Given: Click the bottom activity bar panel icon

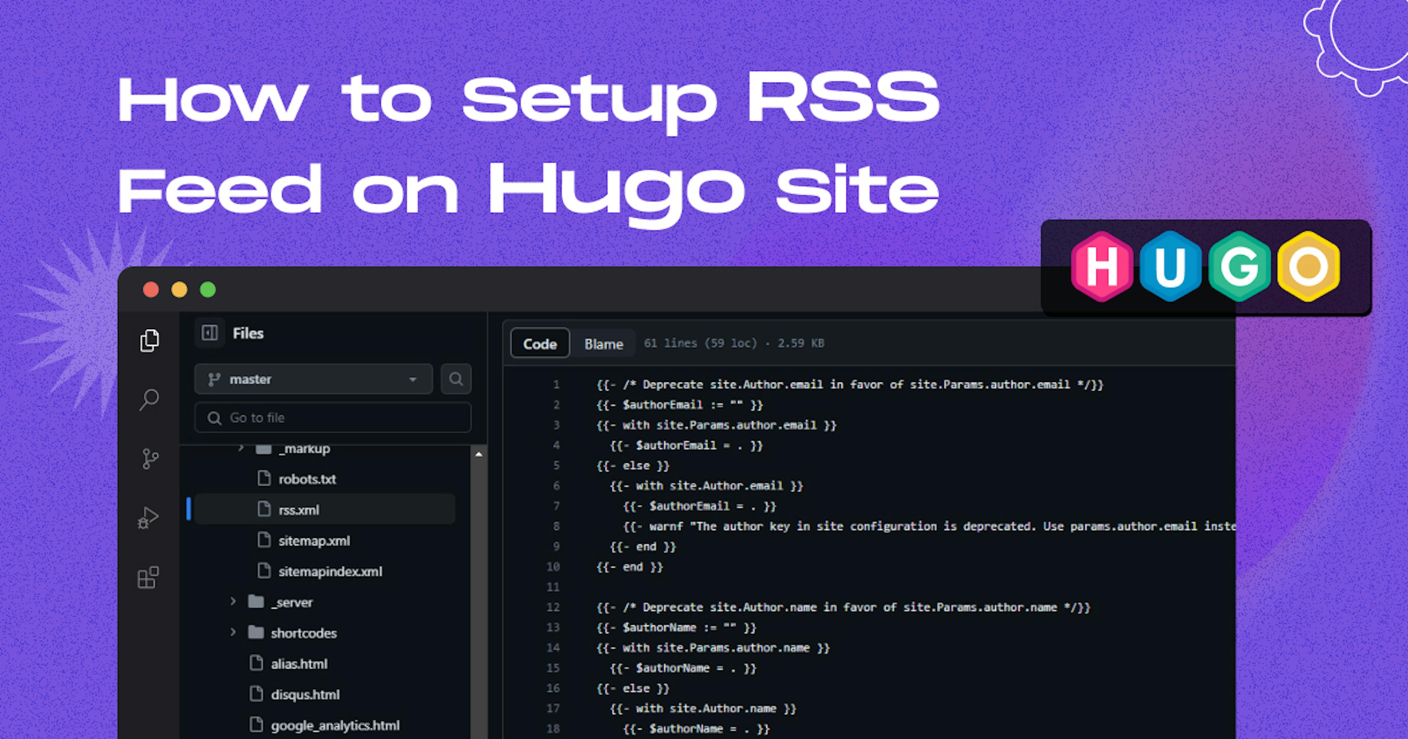Looking at the screenshot, I should click(x=148, y=577).
